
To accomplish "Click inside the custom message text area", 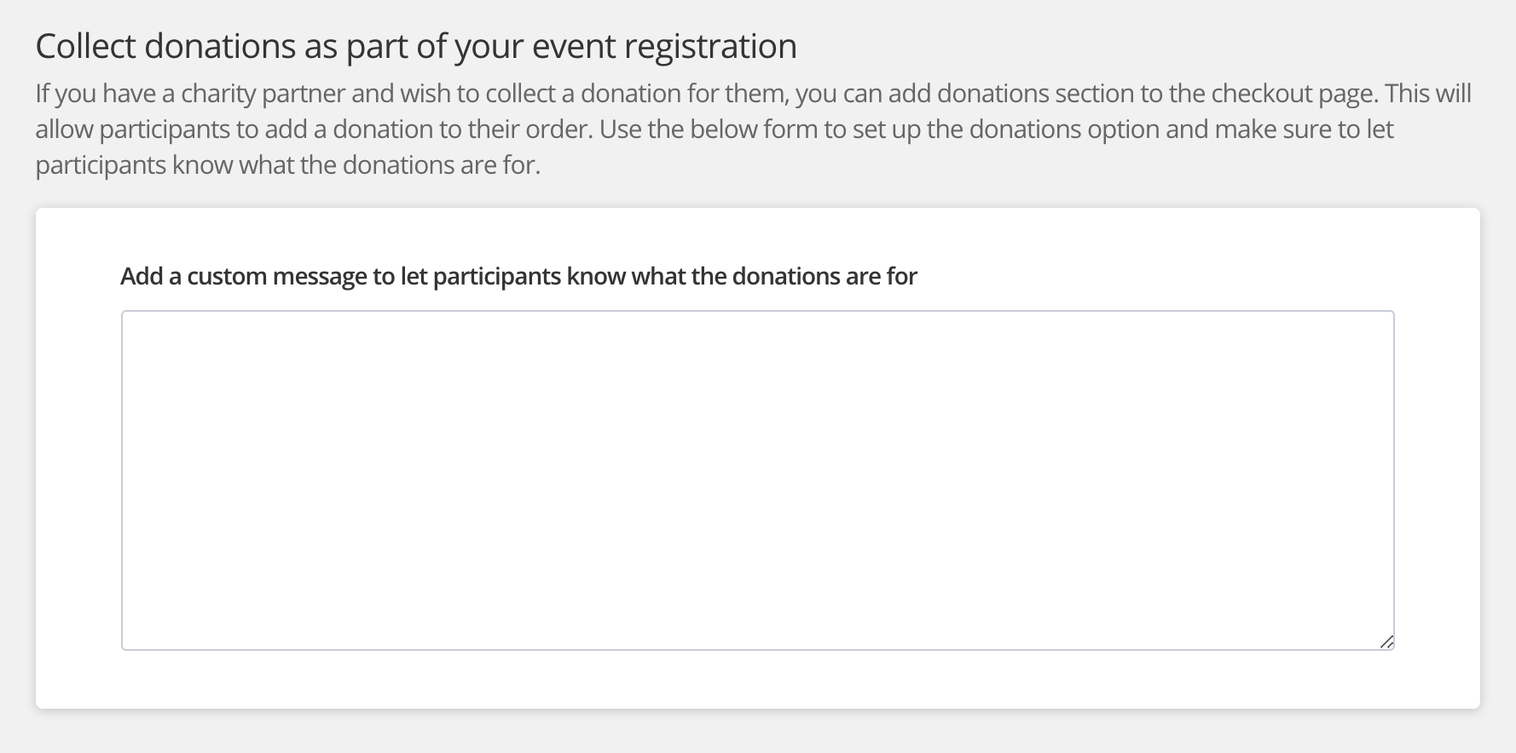I will click(x=757, y=480).
